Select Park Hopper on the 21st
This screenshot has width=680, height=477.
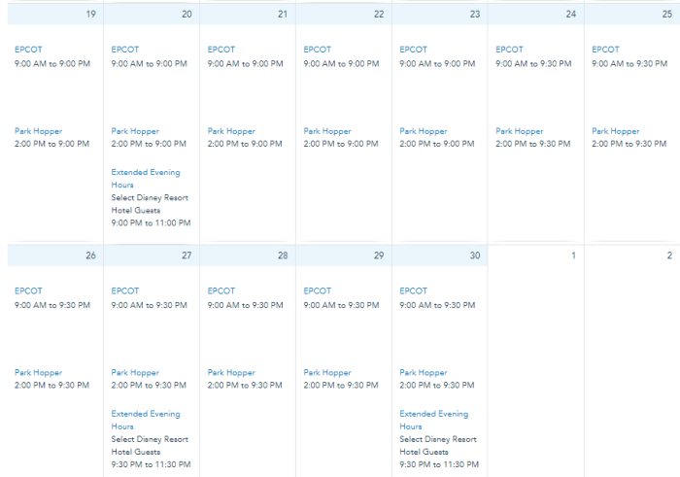coord(231,131)
